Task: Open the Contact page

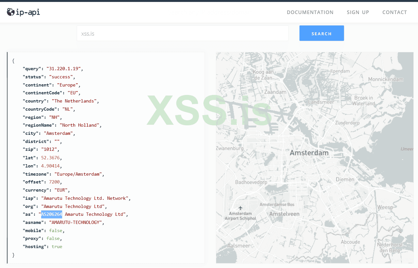Action: 395,12
